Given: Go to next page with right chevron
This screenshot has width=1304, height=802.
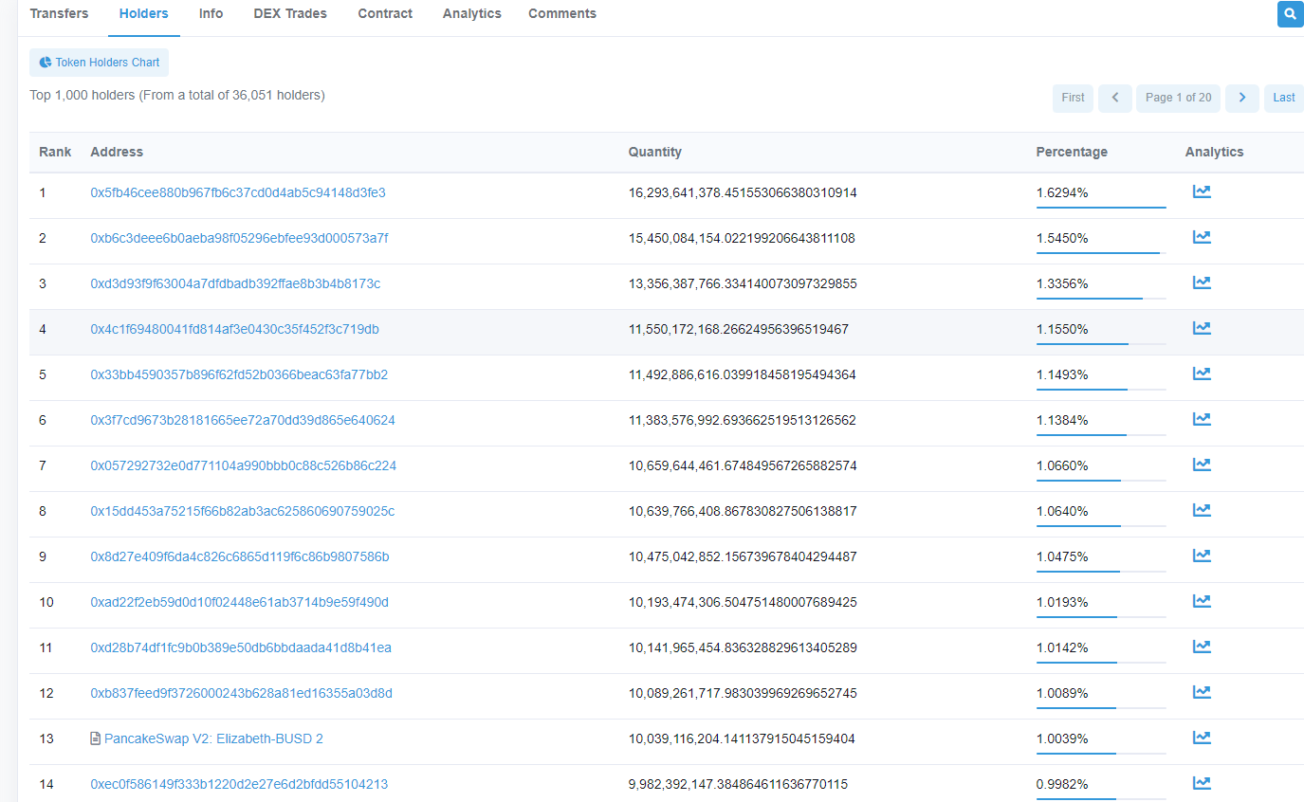Looking at the screenshot, I should click(1241, 98).
